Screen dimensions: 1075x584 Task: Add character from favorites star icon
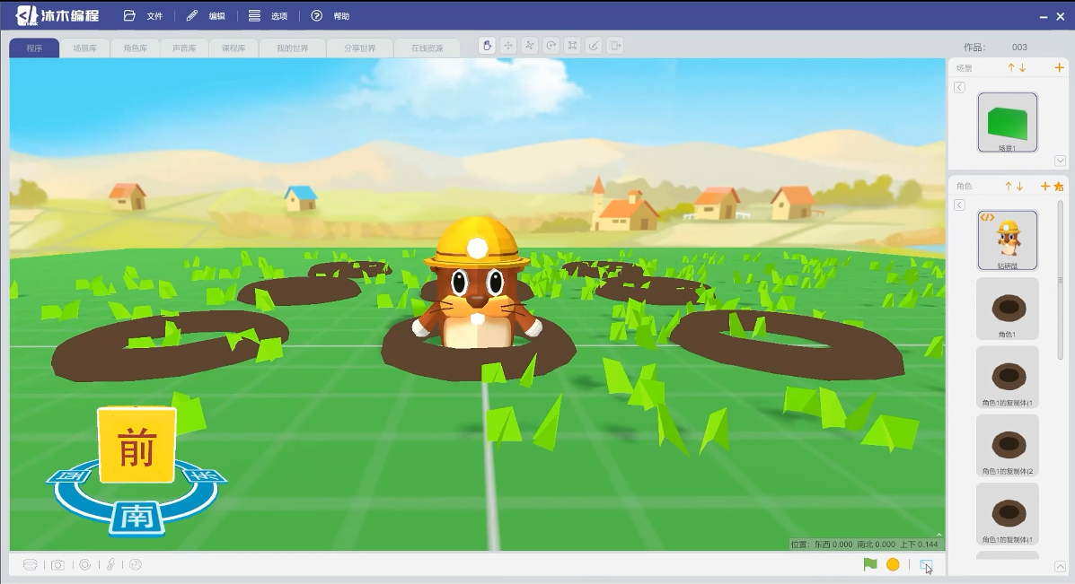[1059, 187]
